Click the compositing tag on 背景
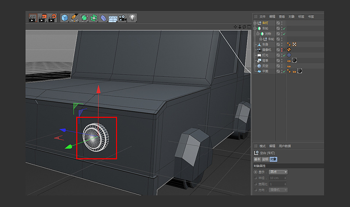The width and height of the screenshot is (350, 207). click(289, 61)
